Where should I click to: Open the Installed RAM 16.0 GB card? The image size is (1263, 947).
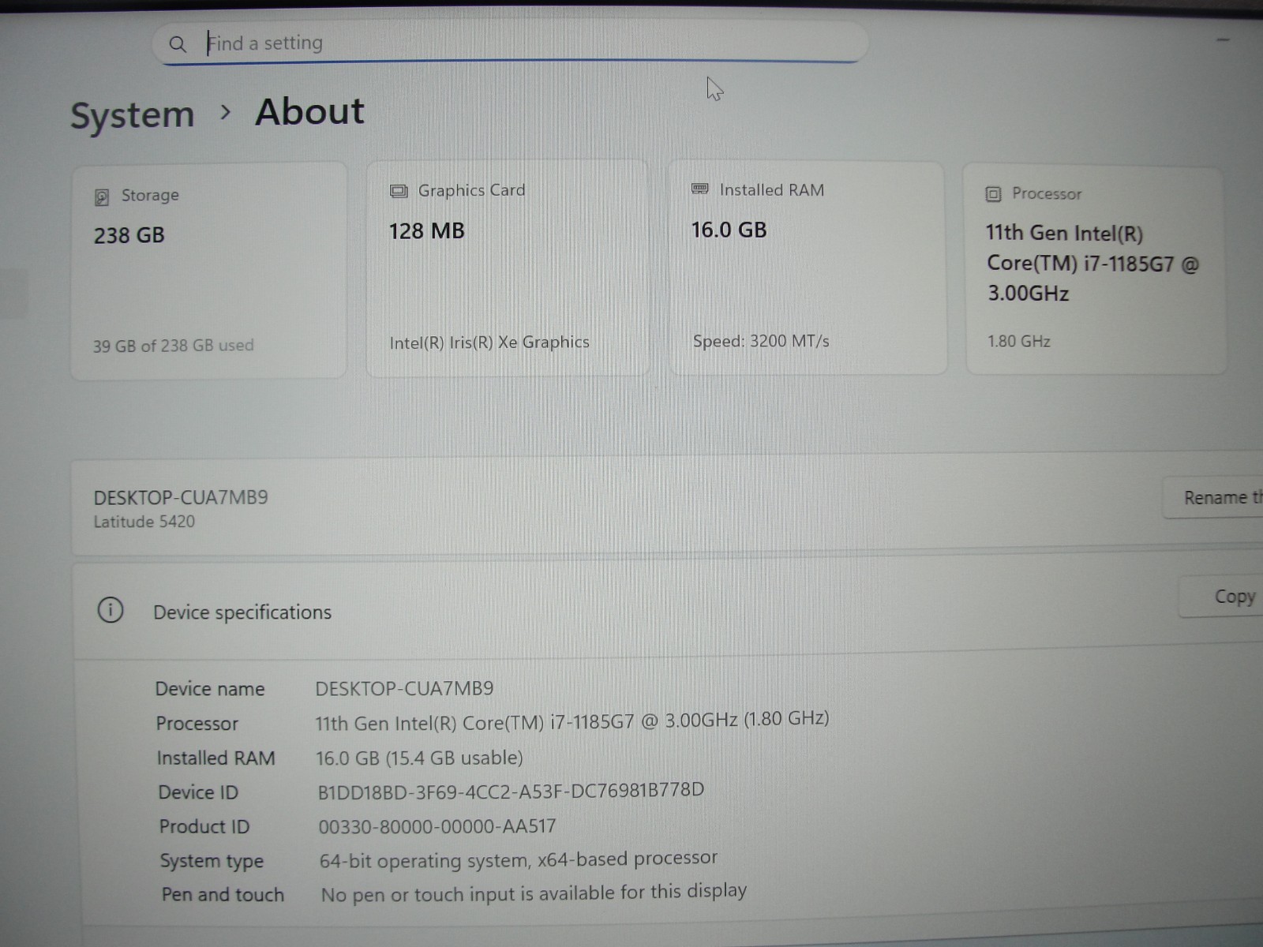pyautogui.click(x=807, y=268)
